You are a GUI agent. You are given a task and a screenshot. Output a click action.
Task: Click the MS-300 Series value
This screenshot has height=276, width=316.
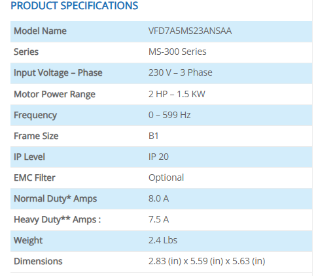[x=177, y=52]
